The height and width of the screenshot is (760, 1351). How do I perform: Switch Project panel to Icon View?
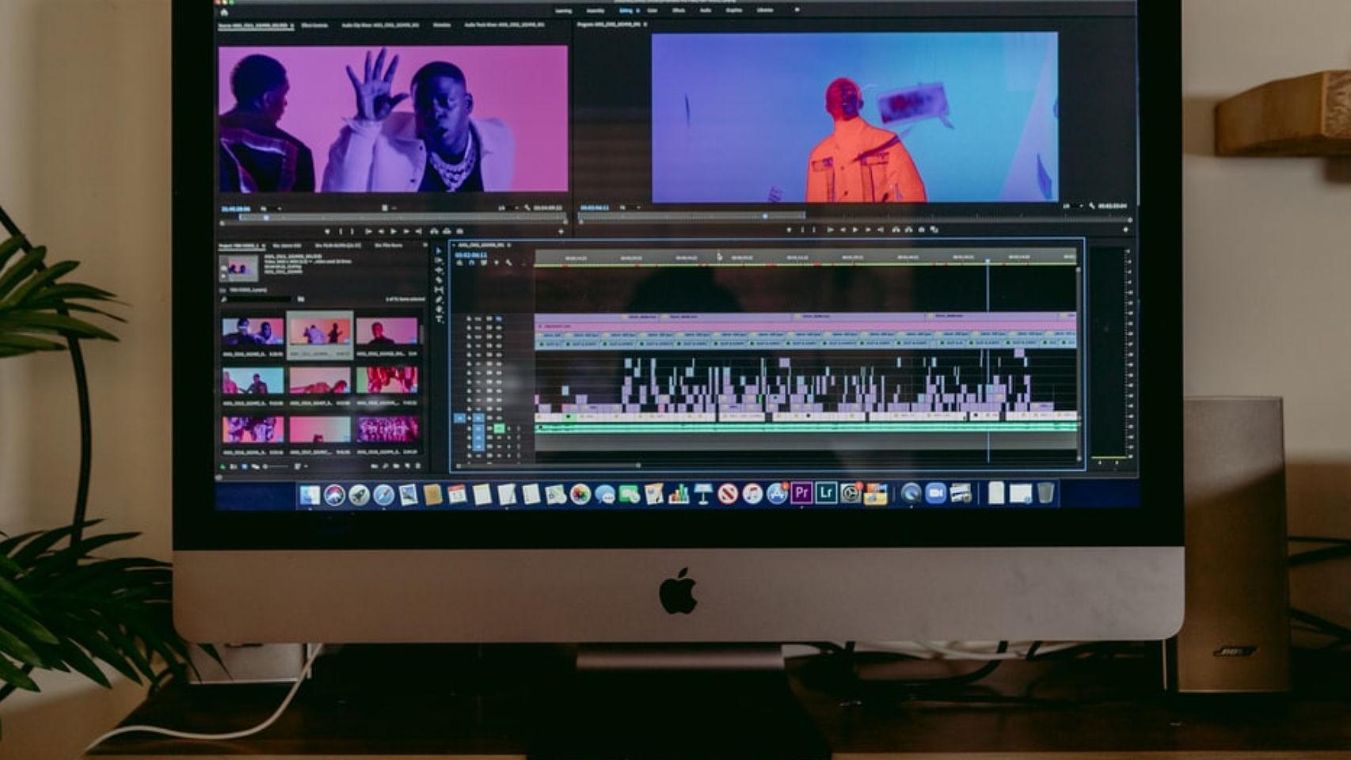(x=245, y=466)
